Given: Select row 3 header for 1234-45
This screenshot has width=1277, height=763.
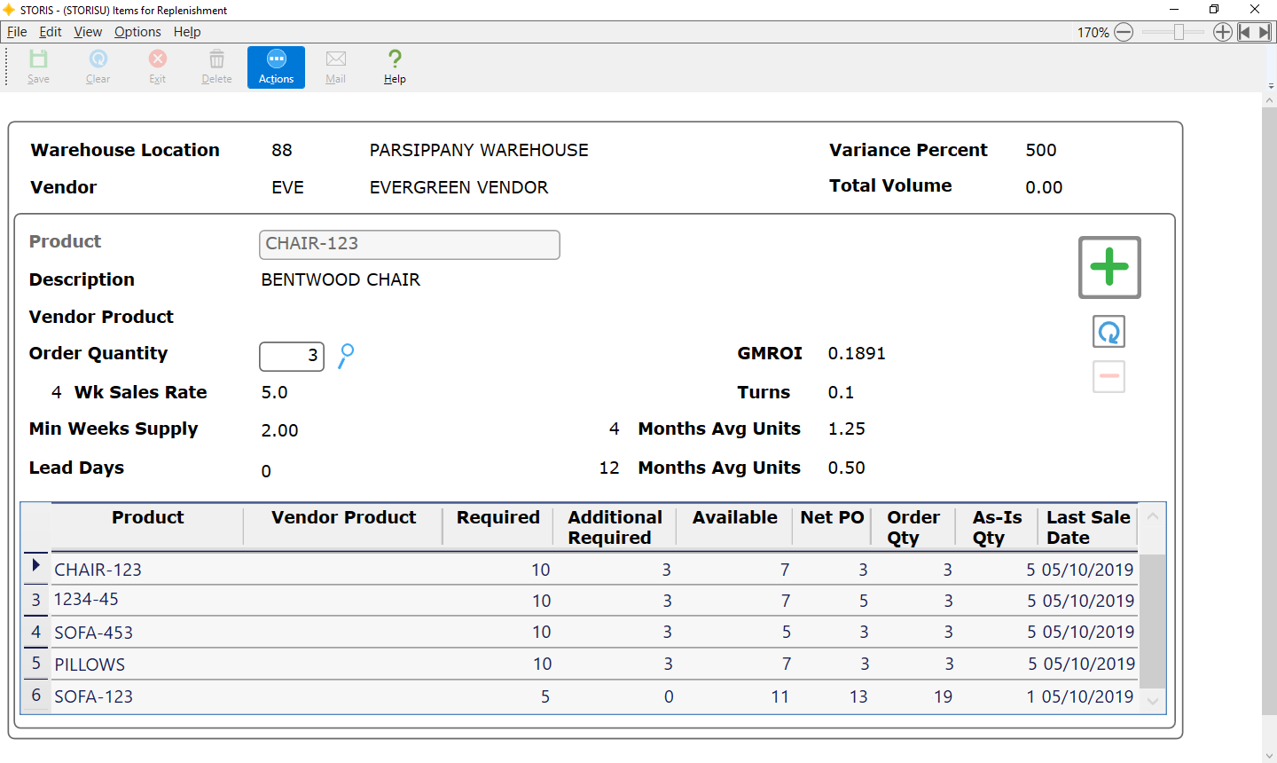Looking at the screenshot, I should (35, 600).
